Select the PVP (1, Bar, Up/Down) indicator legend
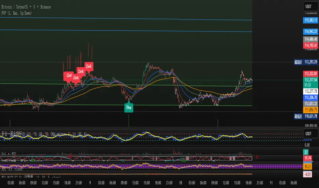Screen dimensions: 319x188 pos(16,13)
